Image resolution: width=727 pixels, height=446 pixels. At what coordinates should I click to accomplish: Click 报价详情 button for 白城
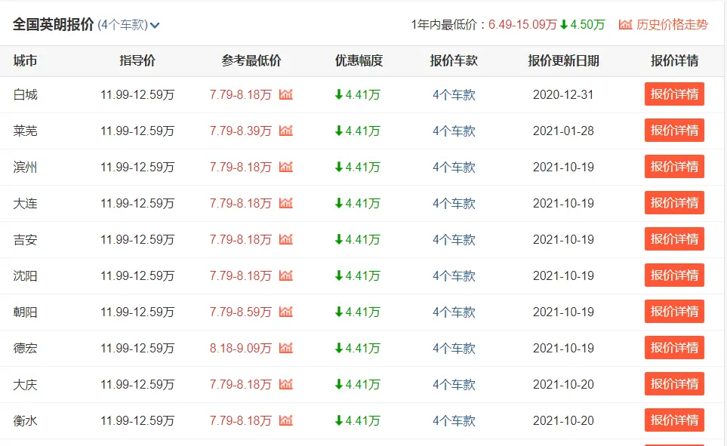click(x=674, y=94)
